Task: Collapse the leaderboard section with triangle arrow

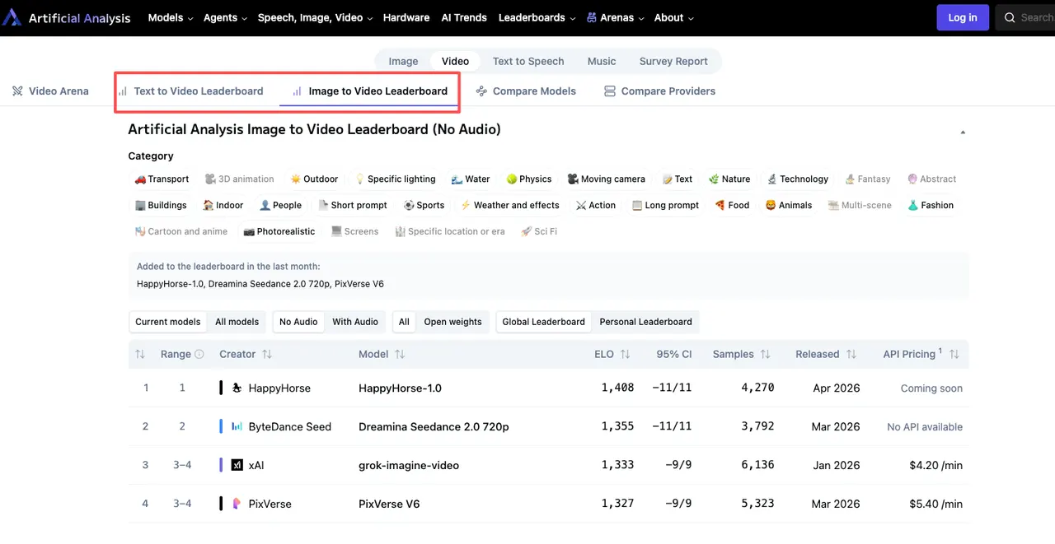Action: point(963,132)
